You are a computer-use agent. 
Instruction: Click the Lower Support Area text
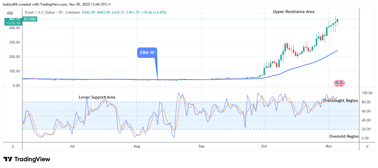point(97,97)
